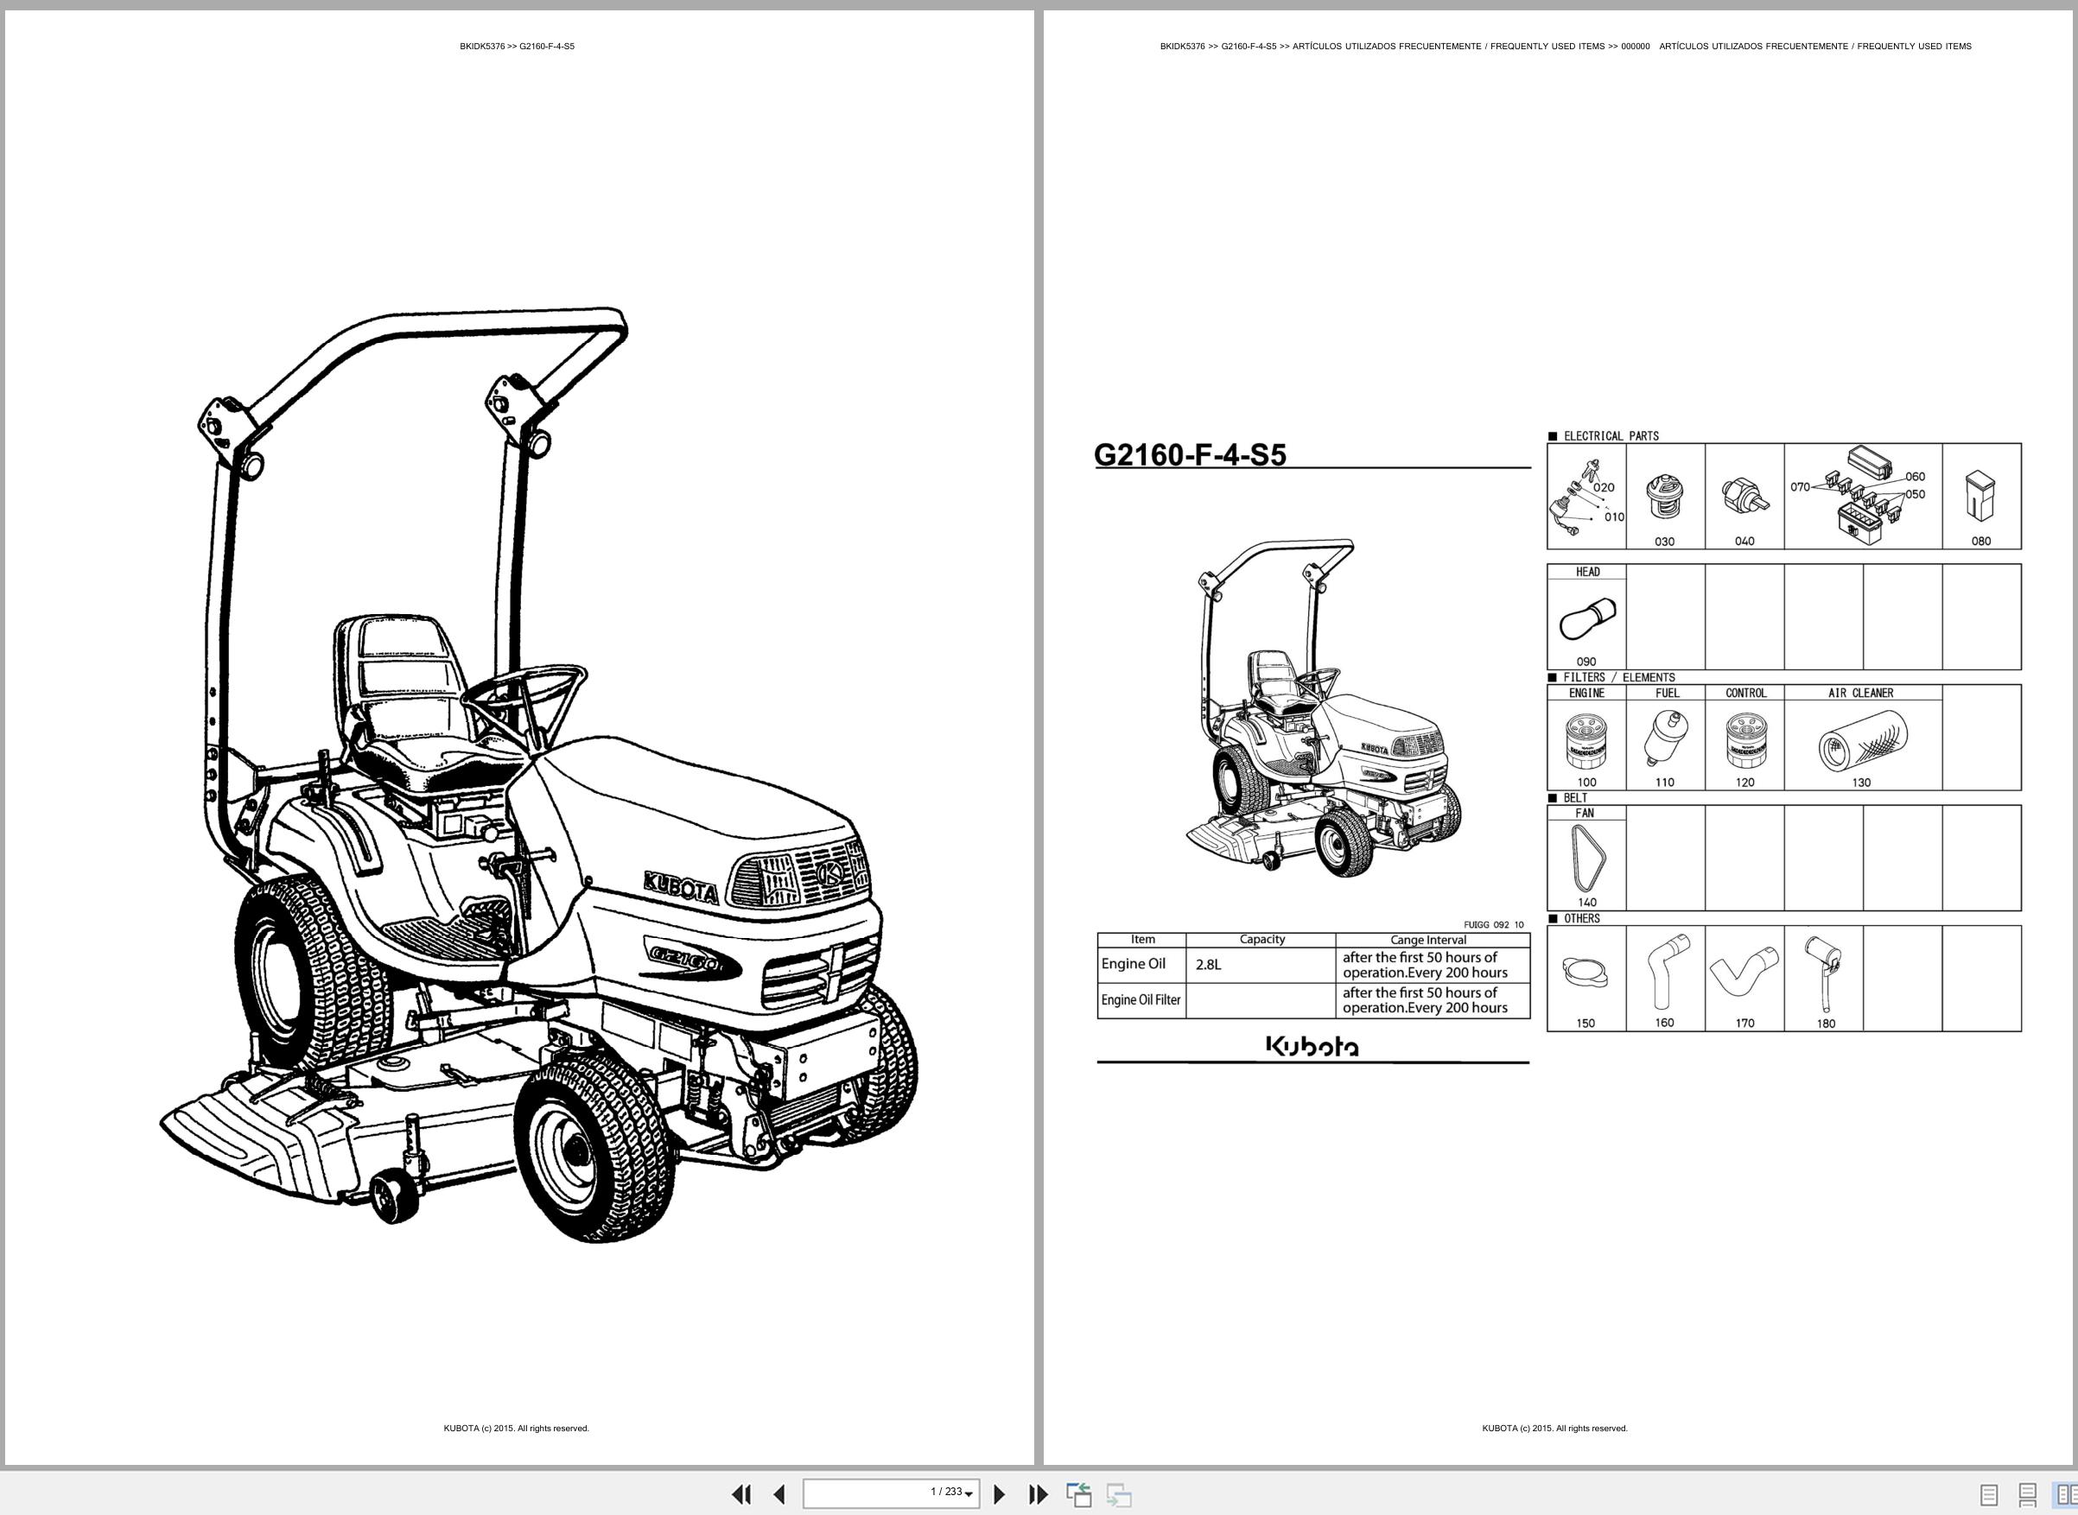
Task: Click the page number input field
Action: point(891,1493)
